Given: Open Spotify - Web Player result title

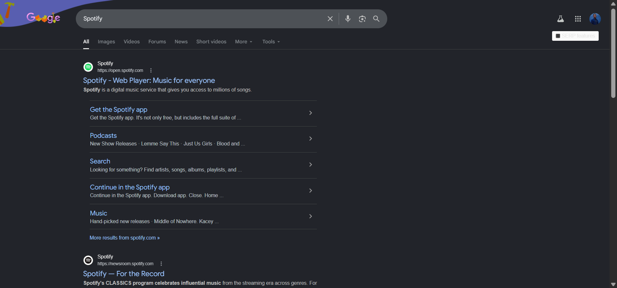Looking at the screenshot, I should 149,81.
